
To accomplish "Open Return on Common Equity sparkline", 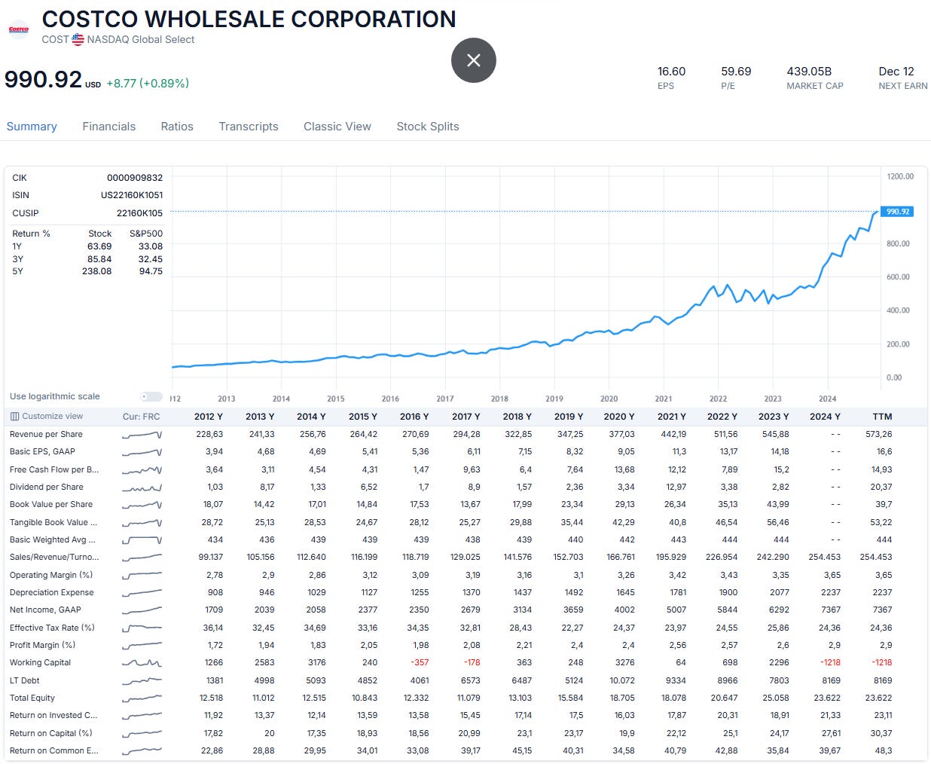I will (142, 750).
